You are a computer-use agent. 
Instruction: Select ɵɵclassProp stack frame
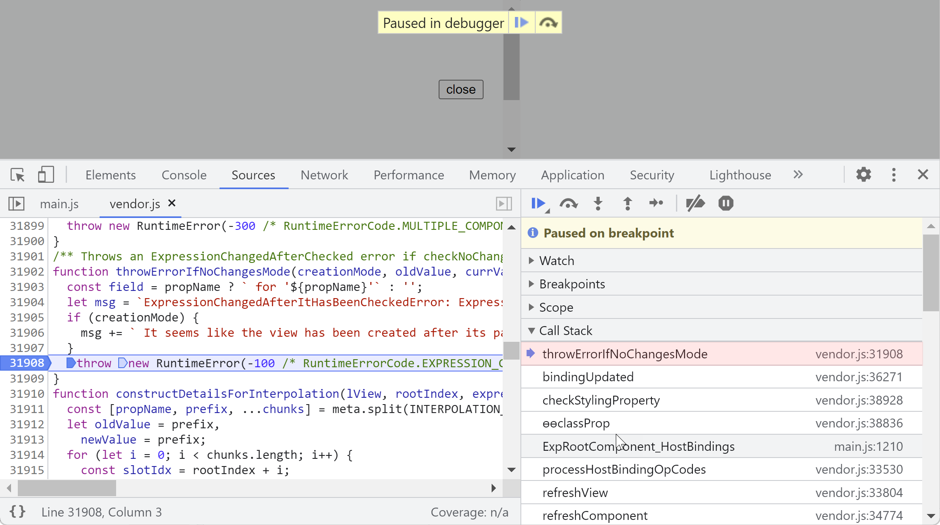point(721,423)
